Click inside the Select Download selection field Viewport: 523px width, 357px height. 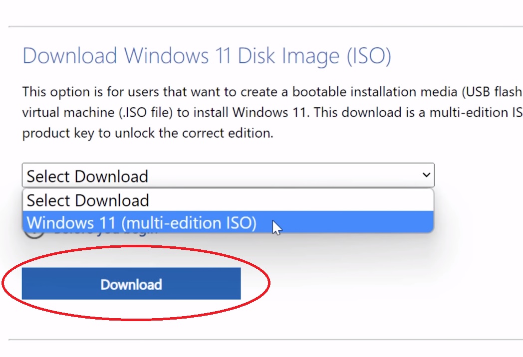click(200, 175)
